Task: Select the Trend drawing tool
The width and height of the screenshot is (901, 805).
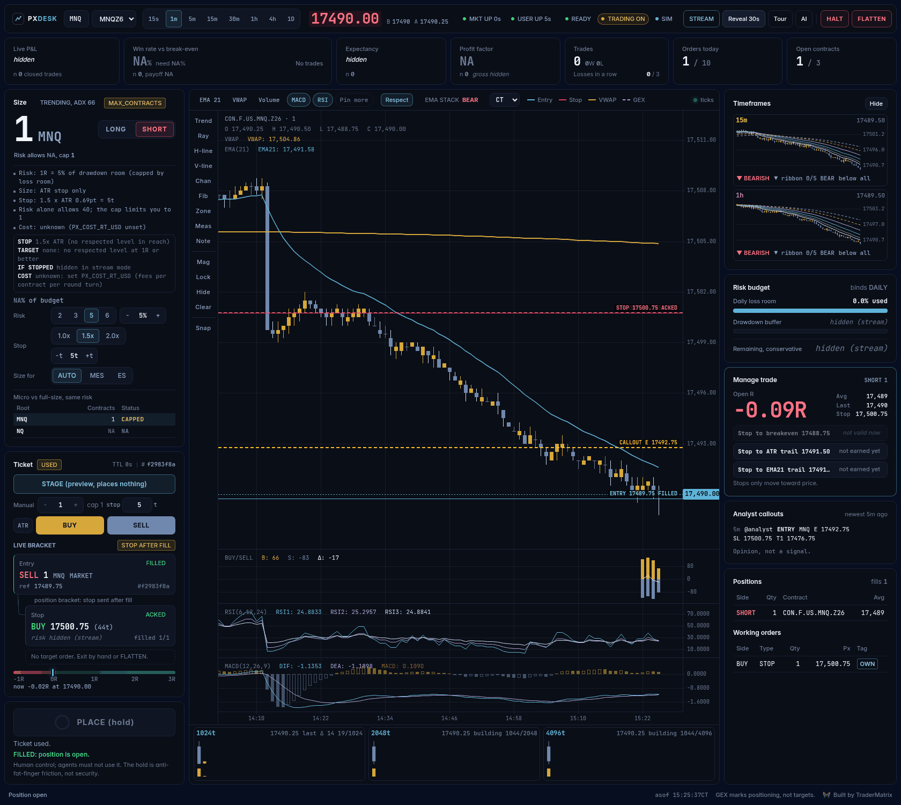Action: click(x=203, y=121)
